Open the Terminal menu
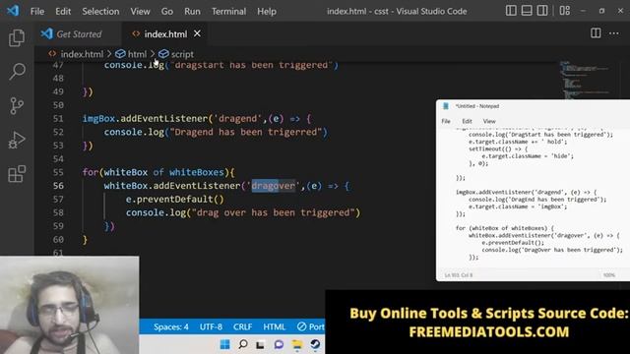The height and width of the screenshot is (354, 630). [228, 11]
